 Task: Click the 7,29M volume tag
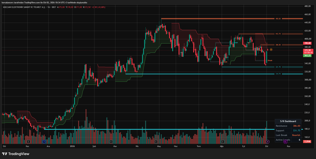click(x=307, y=141)
